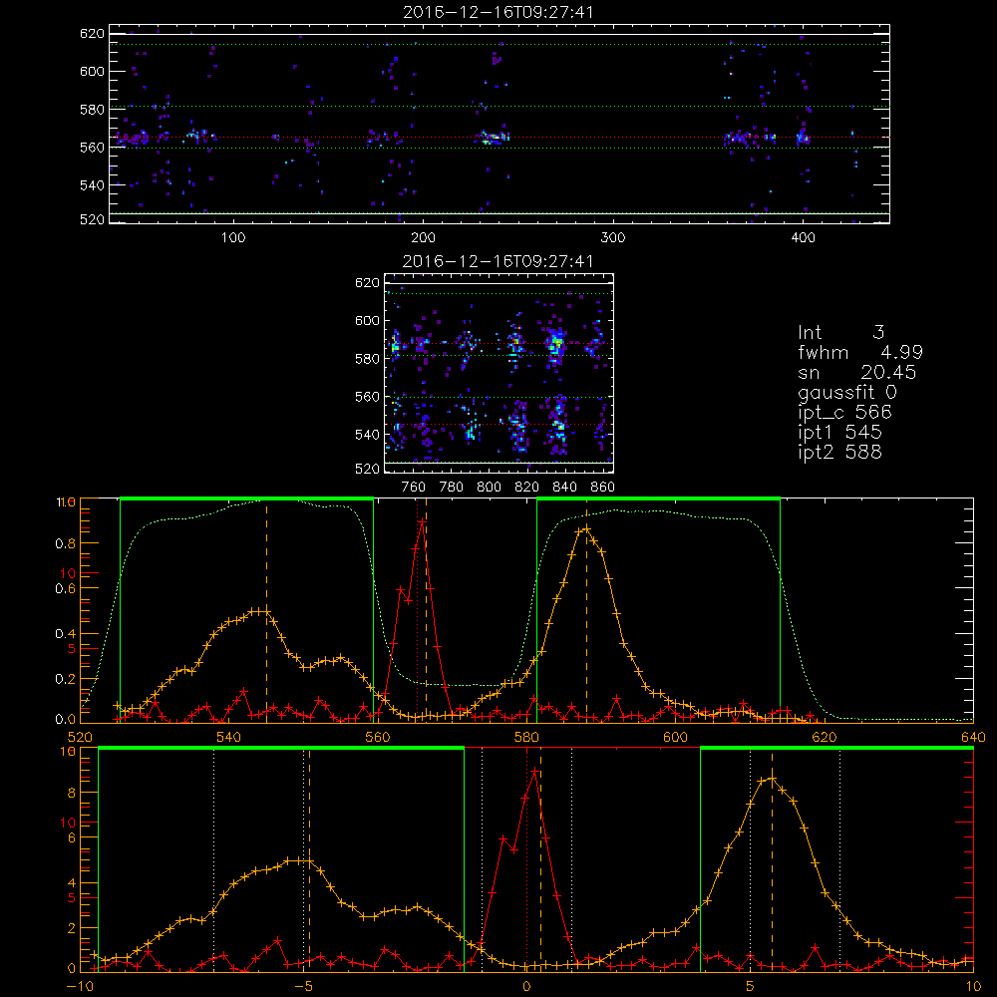Click the thick green bar atop the right window in bottom plot
This screenshot has height=997, width=997.
(836, 749)
